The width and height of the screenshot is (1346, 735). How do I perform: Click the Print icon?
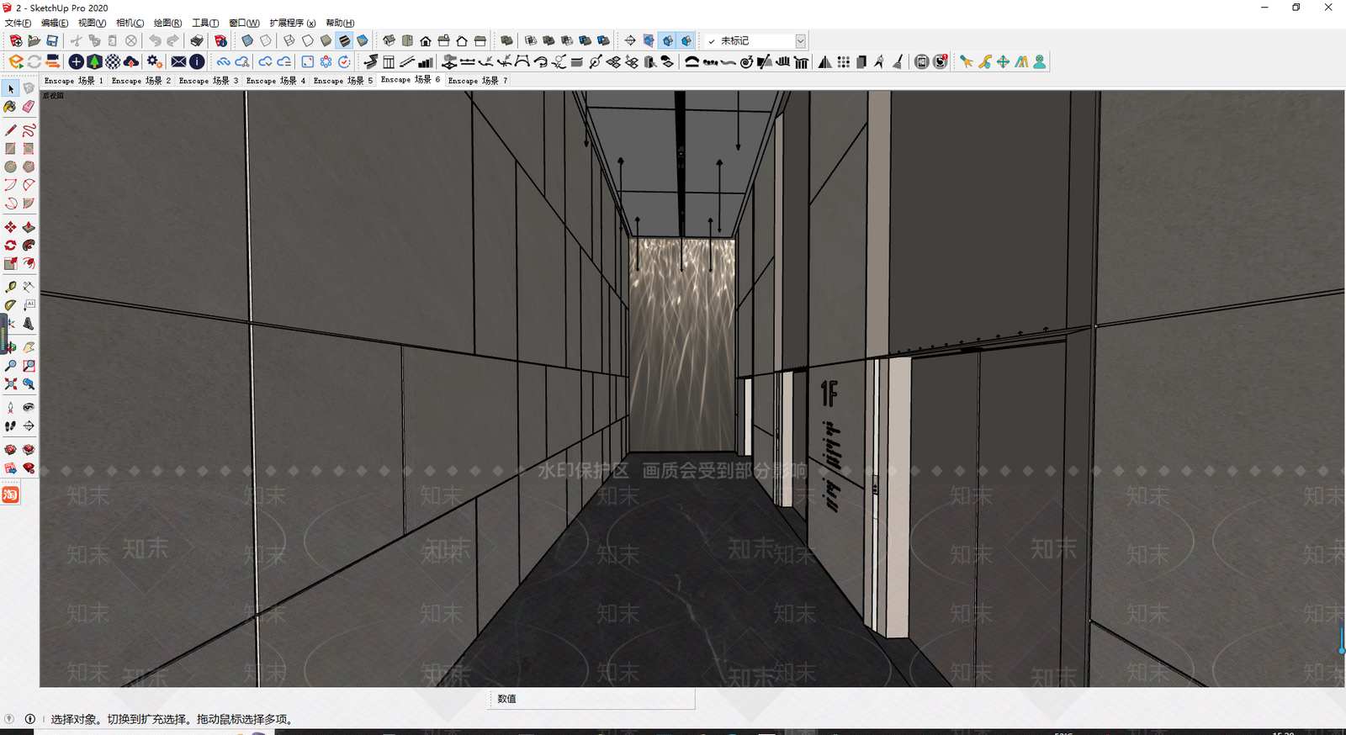click(x=197, y=40)
